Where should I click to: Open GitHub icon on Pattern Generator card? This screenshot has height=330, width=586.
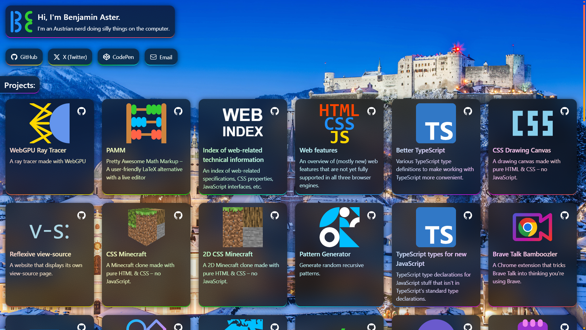(371, 215)
